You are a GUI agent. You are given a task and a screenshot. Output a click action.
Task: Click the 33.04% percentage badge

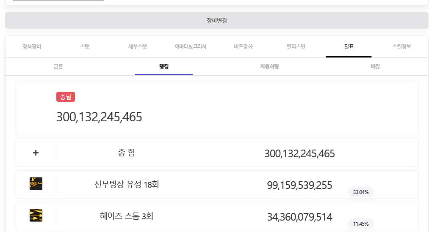(361, 192)
